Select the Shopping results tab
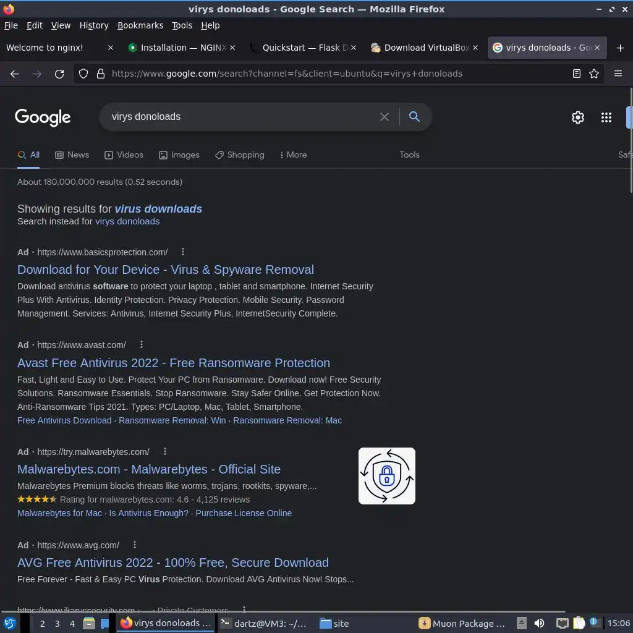 (x=239, y=155)
